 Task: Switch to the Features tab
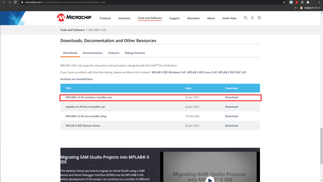tap(114, 53)
